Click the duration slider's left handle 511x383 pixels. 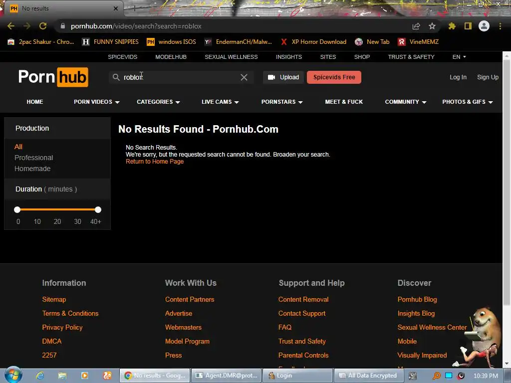click(17, 210)
